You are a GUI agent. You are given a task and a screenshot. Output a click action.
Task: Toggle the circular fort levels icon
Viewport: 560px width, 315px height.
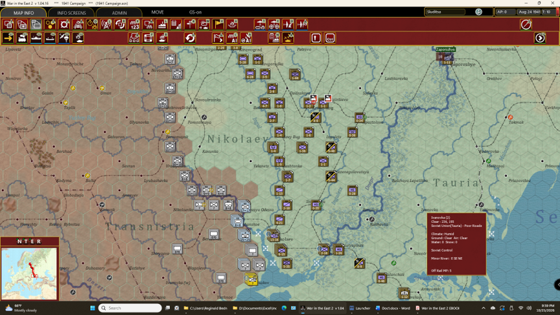point(64,25)
